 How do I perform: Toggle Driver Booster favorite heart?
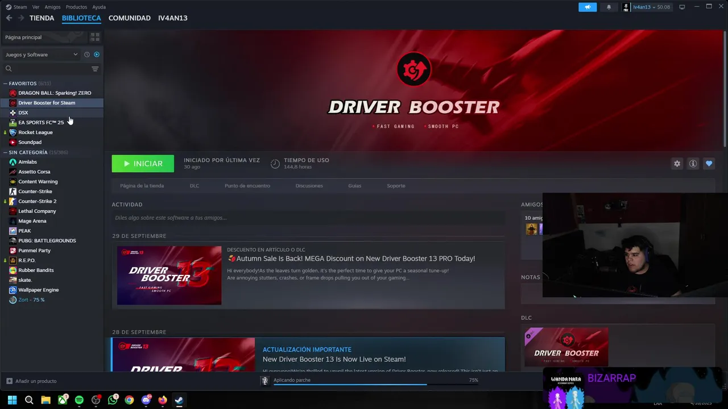[709, 164]
